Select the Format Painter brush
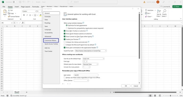 [9, 17]
